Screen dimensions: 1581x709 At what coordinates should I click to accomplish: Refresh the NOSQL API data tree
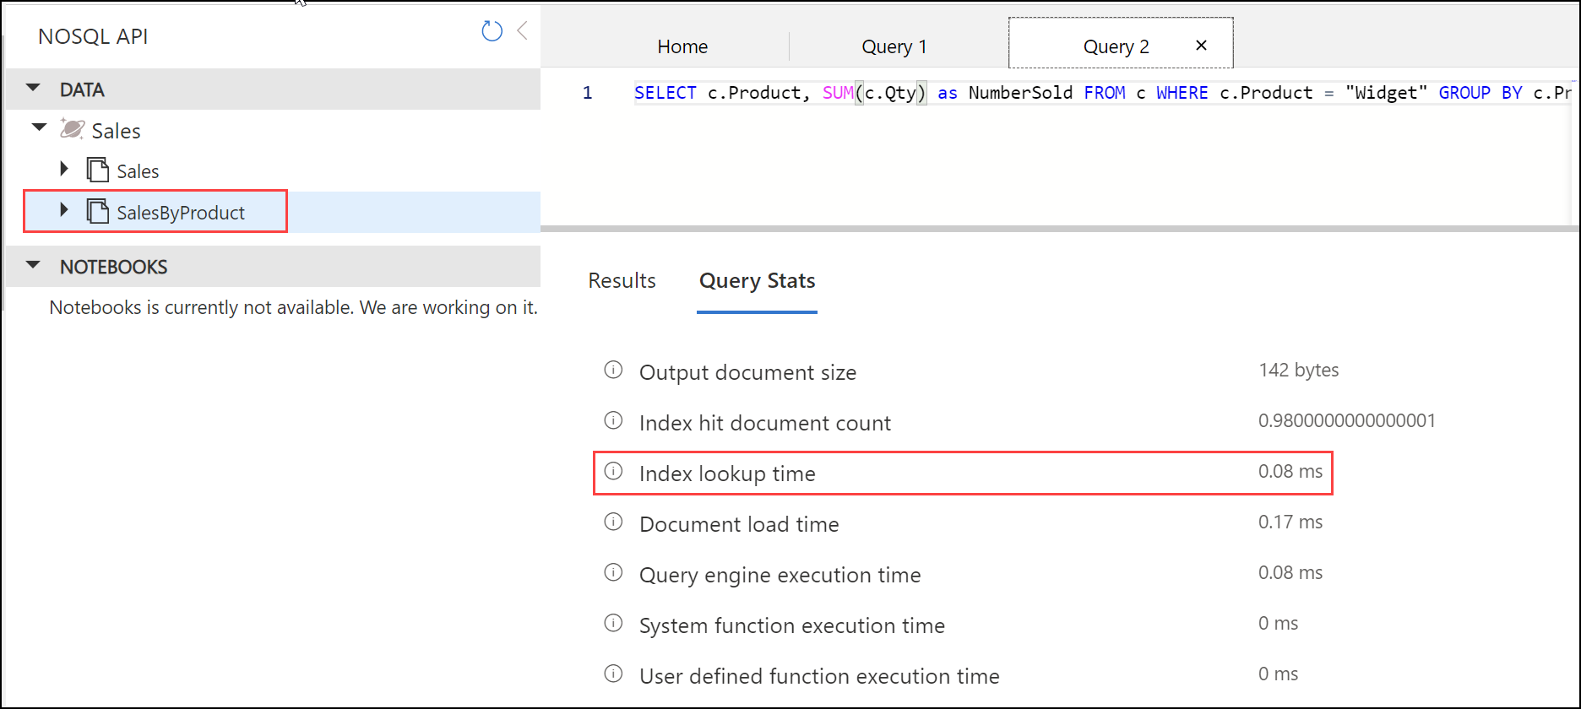492,31
